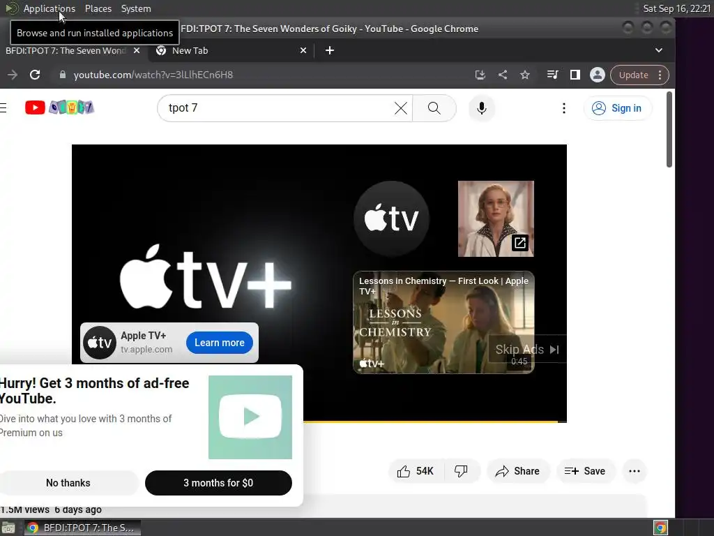This screenshot has width=714, height=536.
Task: Dislike the video
Action: tap(462, 471)
